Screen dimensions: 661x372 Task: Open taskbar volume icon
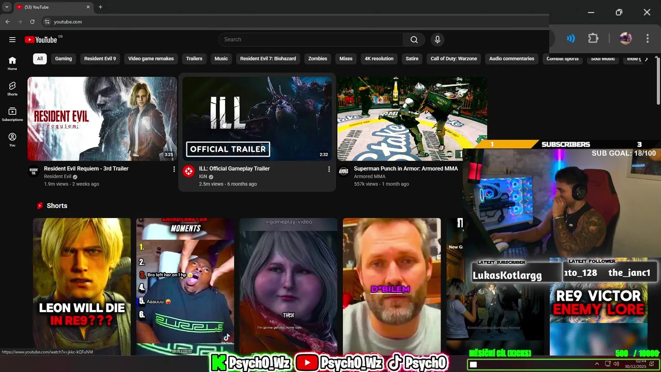pyautogui.click(x=616, y=364)
